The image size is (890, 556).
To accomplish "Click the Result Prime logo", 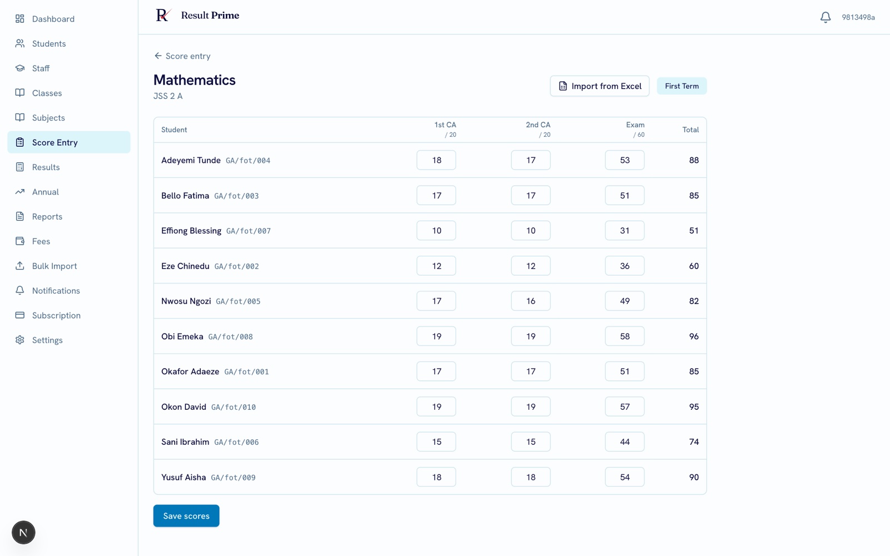I will [163, 16].
